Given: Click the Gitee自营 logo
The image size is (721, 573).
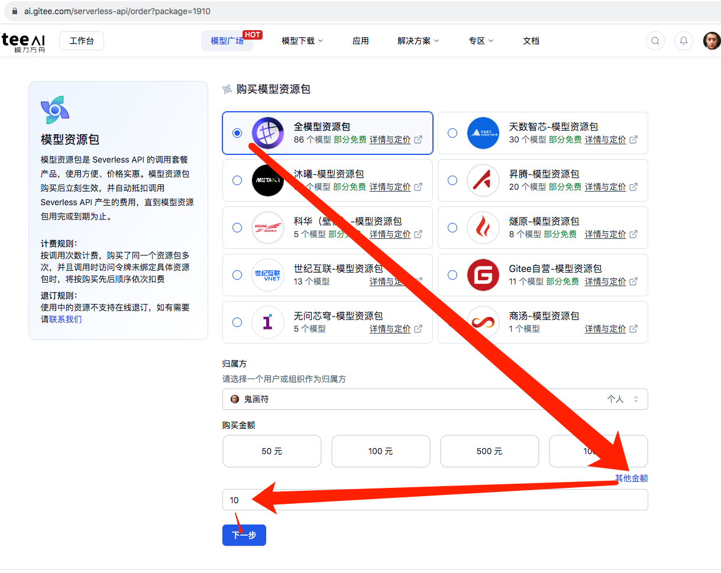Looking at the screenshot, I should [x=483, y=275].
